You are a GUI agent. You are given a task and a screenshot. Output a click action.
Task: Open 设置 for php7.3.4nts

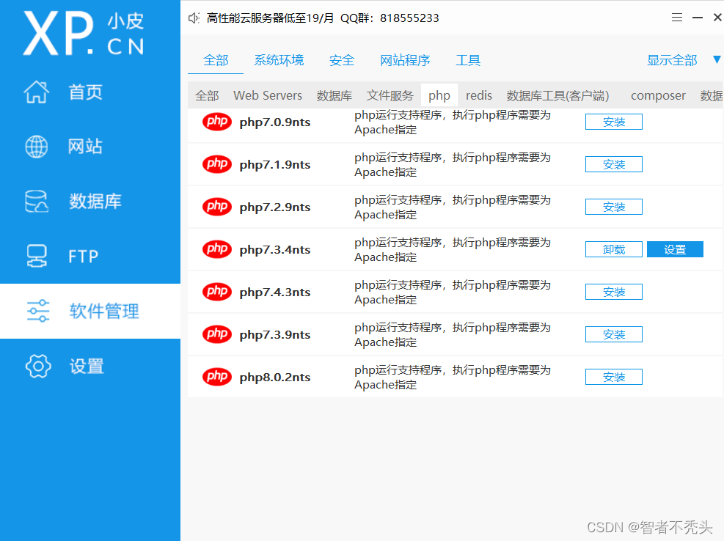tap(675, 249)
